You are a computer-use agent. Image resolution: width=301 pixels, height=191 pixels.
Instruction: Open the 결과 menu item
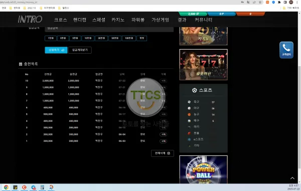(182, 20)
